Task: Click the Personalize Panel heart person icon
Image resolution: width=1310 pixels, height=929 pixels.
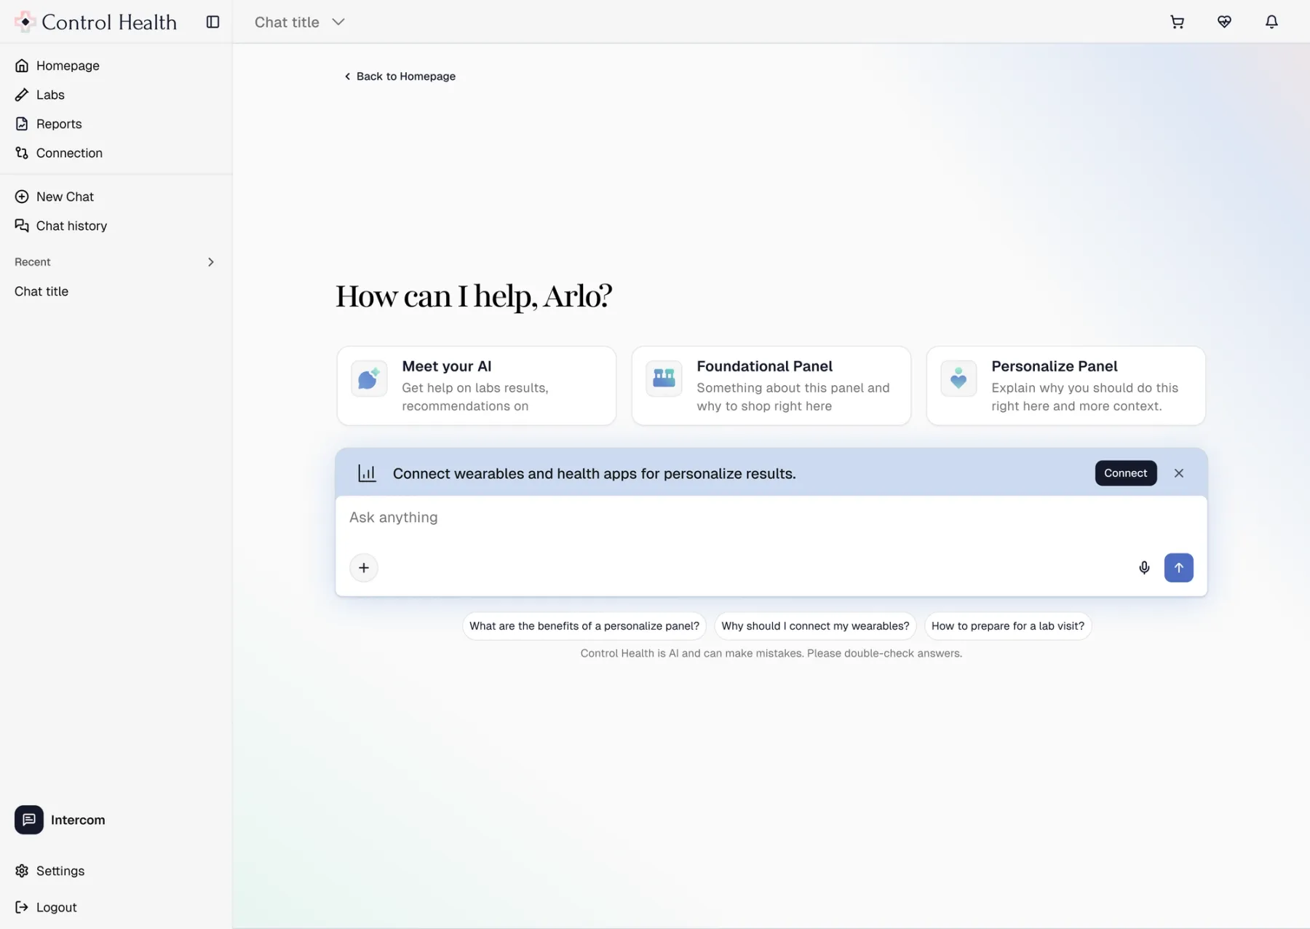Action: click(x=958, y=378)
